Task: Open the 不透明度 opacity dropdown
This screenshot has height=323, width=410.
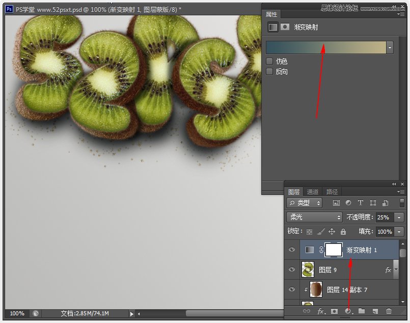Action: click(x=399, y=217)
